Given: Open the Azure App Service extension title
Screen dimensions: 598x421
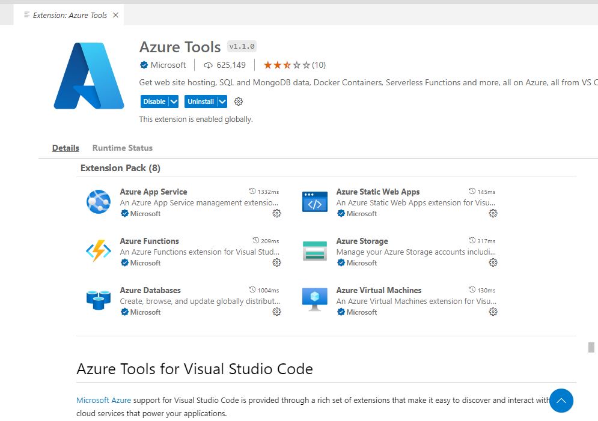Looking at the screenshot, I should 154,192.
